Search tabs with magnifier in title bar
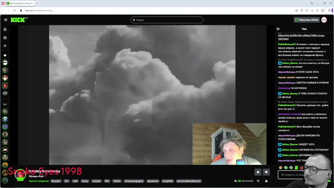This screenshot has height=188, width=334. [x=312, y=3]
